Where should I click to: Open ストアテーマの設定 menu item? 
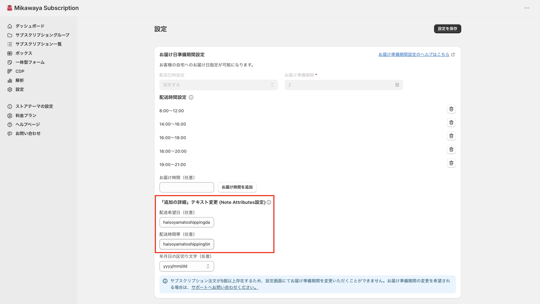pos(34,107)
